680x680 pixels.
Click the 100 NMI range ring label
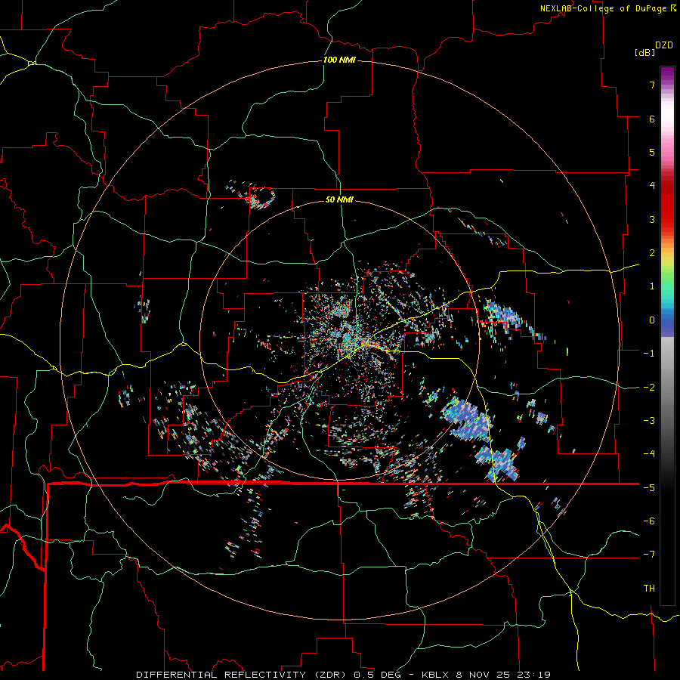coord(339,60)
